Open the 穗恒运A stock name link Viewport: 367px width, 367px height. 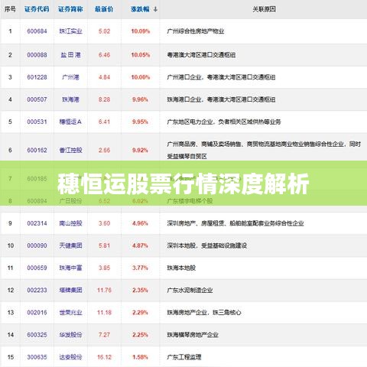click(x=70, y=122)
